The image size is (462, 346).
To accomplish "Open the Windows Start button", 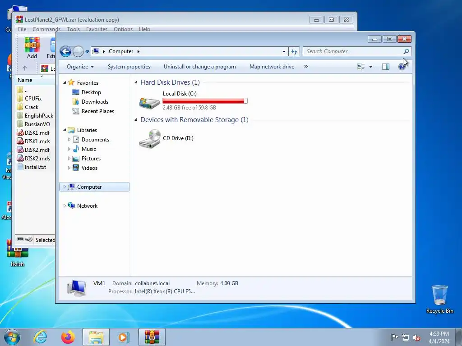I will pyautogui.click(x=12, y=337).
